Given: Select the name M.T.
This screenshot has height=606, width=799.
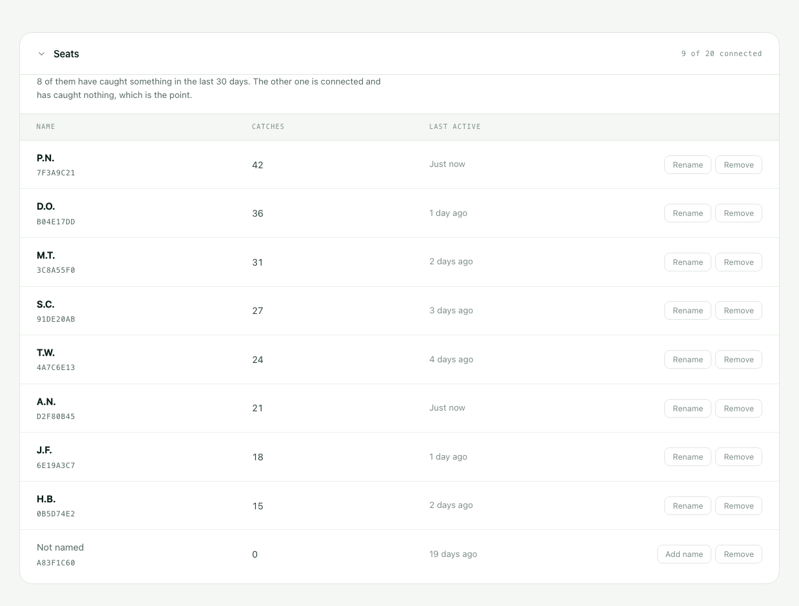Looking at the screenshot, I should (46, 255).
